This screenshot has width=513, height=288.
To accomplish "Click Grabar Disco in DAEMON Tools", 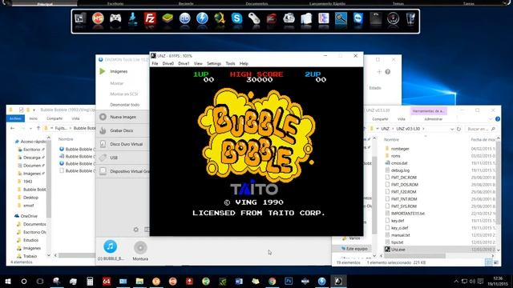I will [x=121, y=130].
